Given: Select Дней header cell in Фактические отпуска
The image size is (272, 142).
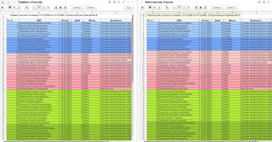Looking at the screenshot, I should click(x=217, y=20).
